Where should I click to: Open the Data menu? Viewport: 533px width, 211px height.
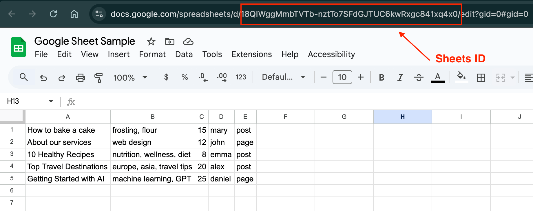(x=184, y=54)
